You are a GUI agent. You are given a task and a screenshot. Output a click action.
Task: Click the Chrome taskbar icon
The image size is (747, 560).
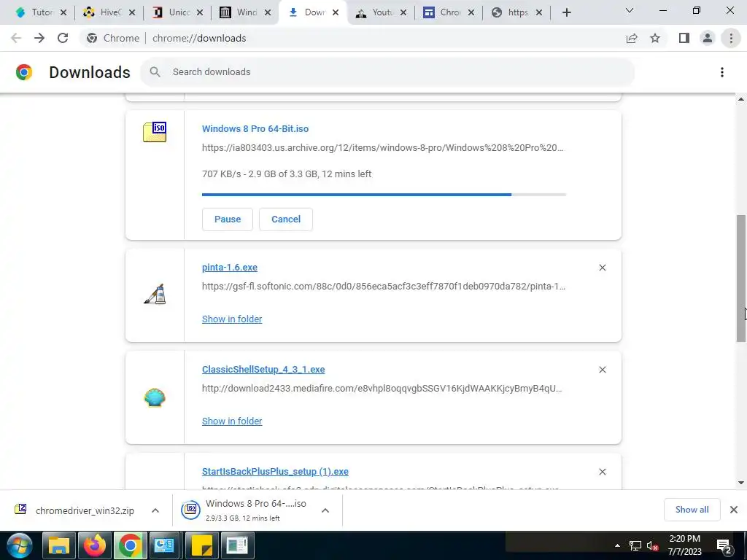(130, 545)
